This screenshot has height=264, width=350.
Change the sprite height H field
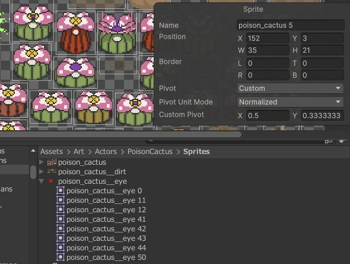(322, 50)
